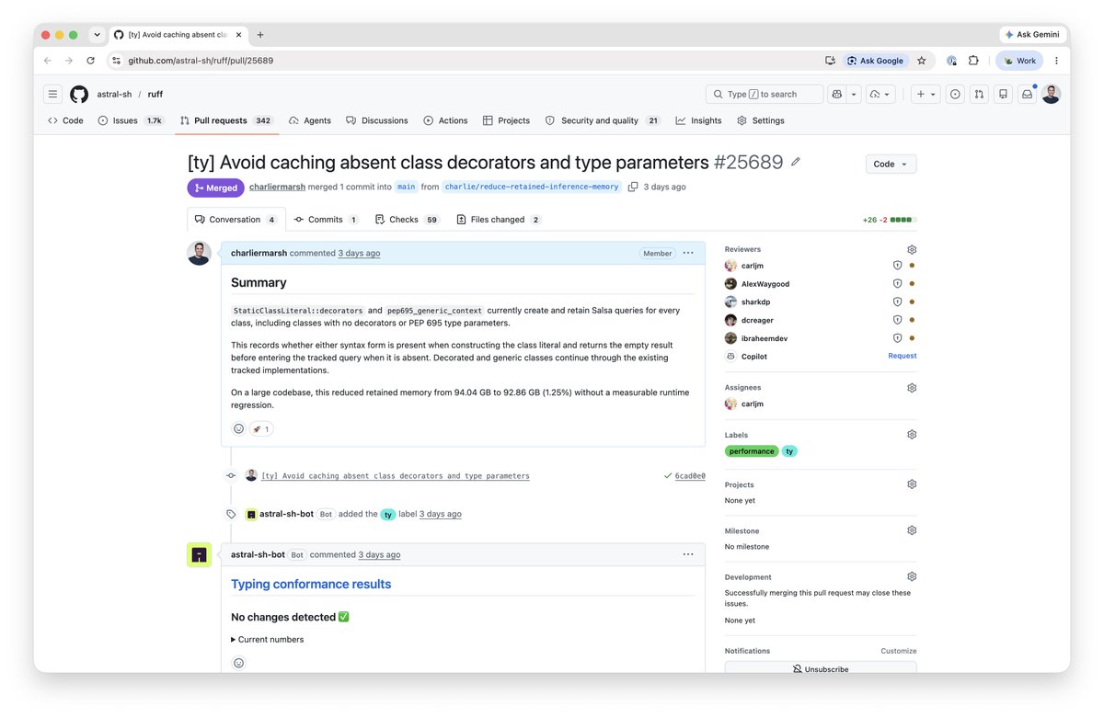Screen dimensions: 1104x717
Task: Open the GitHub hamburger navigation menu
Action: pos(52,94)
